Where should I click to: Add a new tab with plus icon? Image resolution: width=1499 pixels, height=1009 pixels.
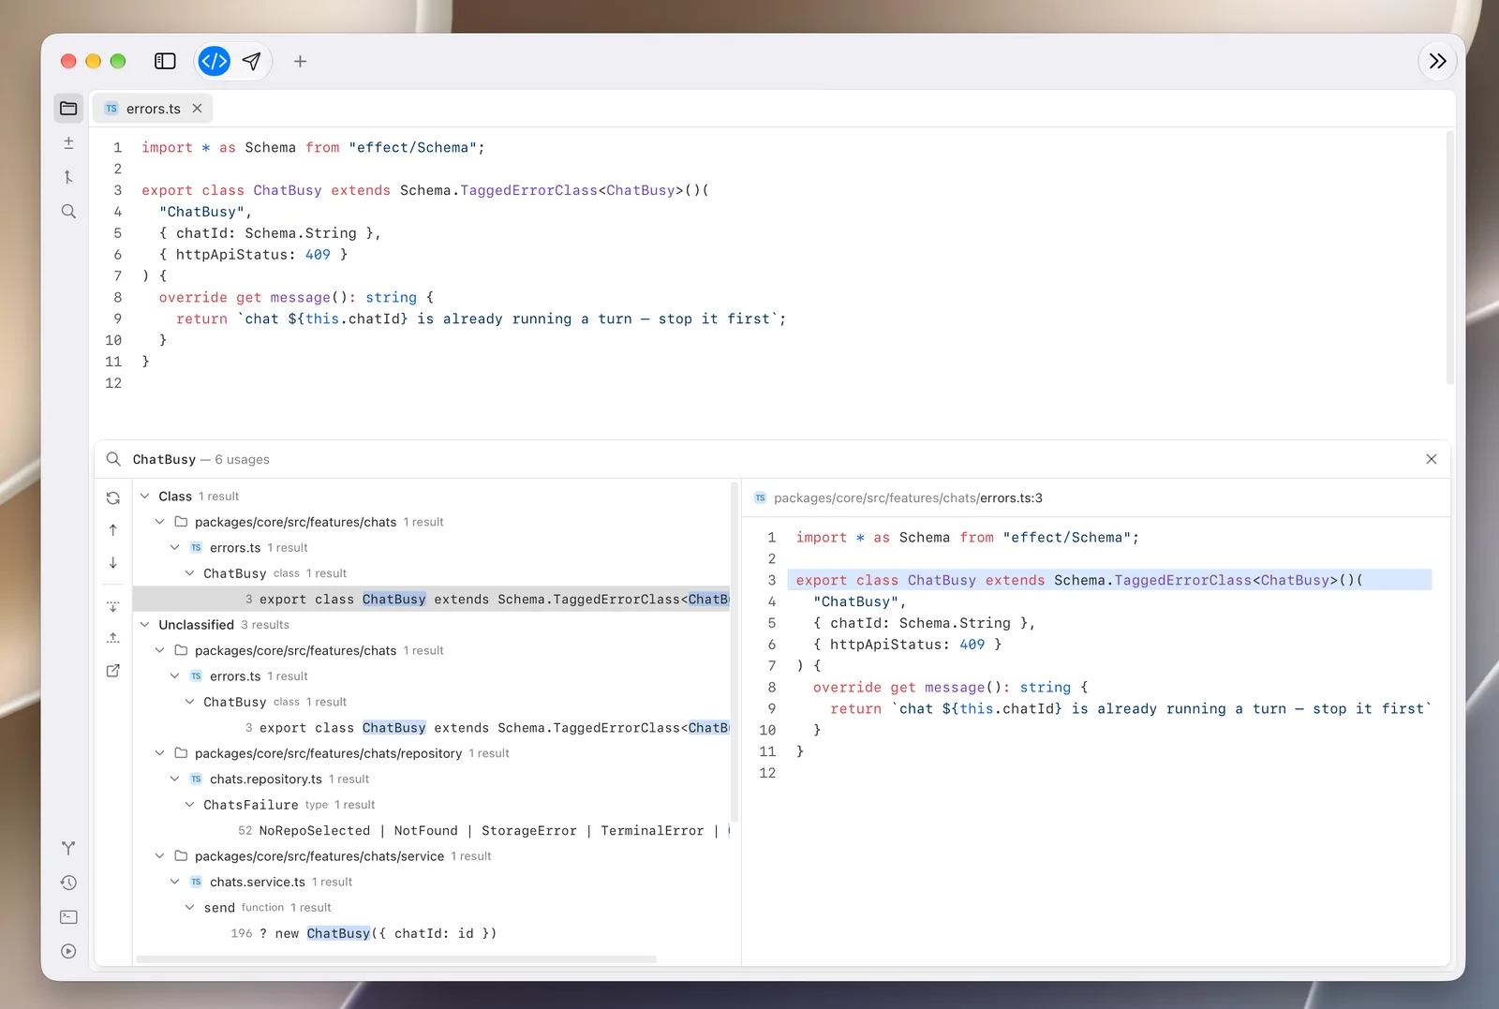tap(300, 61)
